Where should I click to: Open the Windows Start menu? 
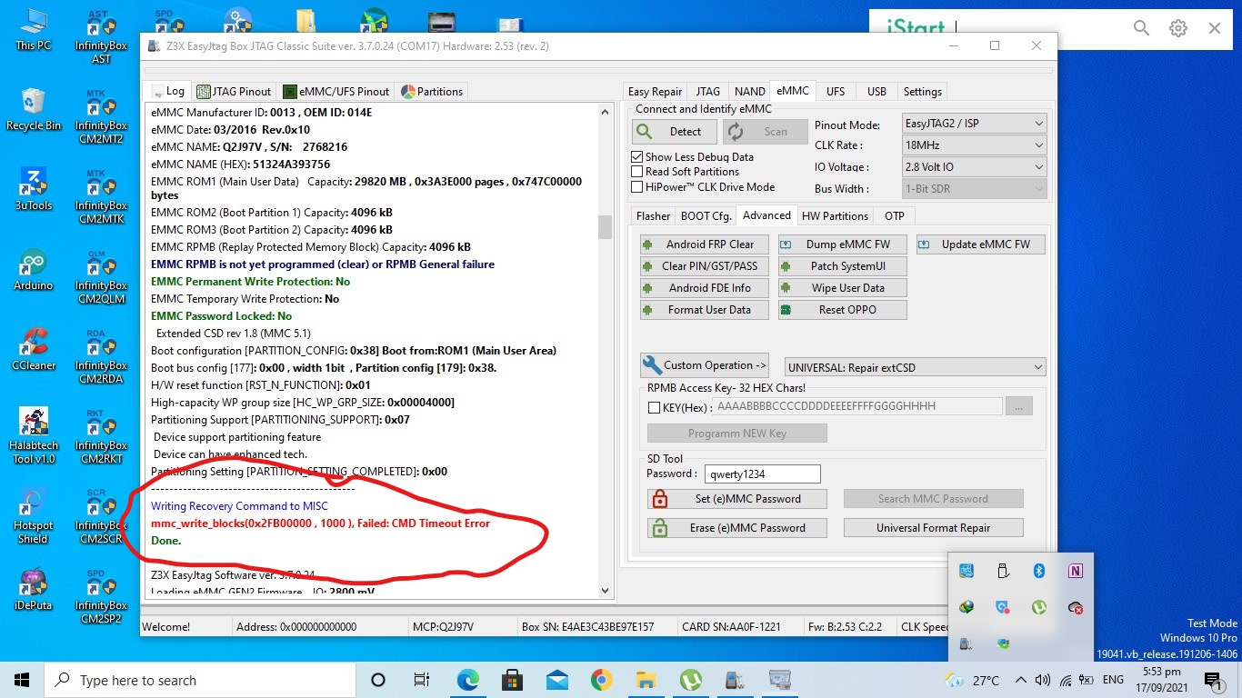point(22,680)
